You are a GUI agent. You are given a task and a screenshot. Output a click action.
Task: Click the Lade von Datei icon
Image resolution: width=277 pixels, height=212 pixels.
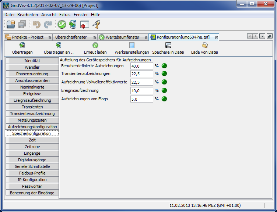(x=204, y=45)
